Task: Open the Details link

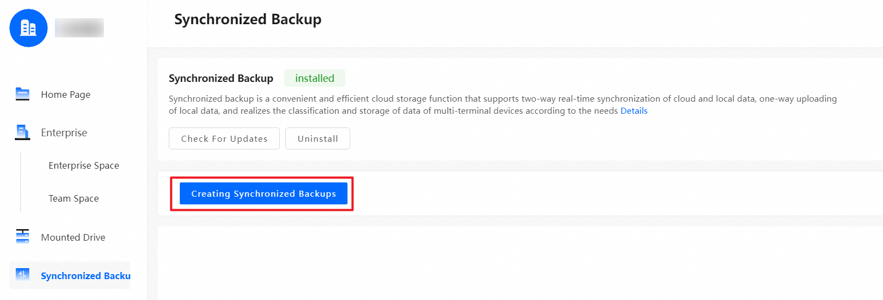Action: 634,111
